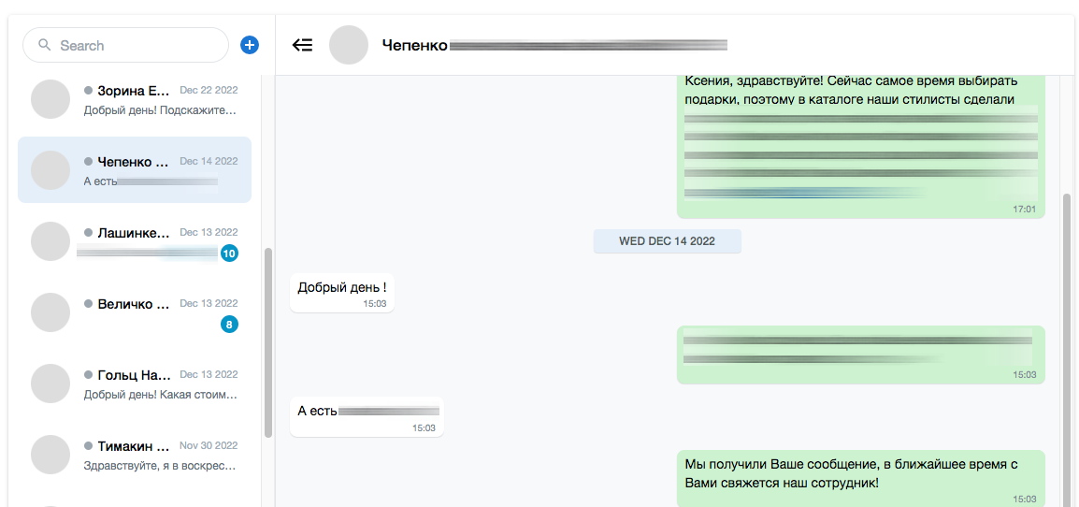
Task: Click preview 'Здравствуйте, я в воскрес…'
Action: pos(160,467)
